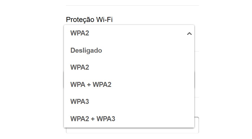The width and height of the screenshot is (252, 139).
Task: Close the open security list with the up arrow
Action: [189, 34]
